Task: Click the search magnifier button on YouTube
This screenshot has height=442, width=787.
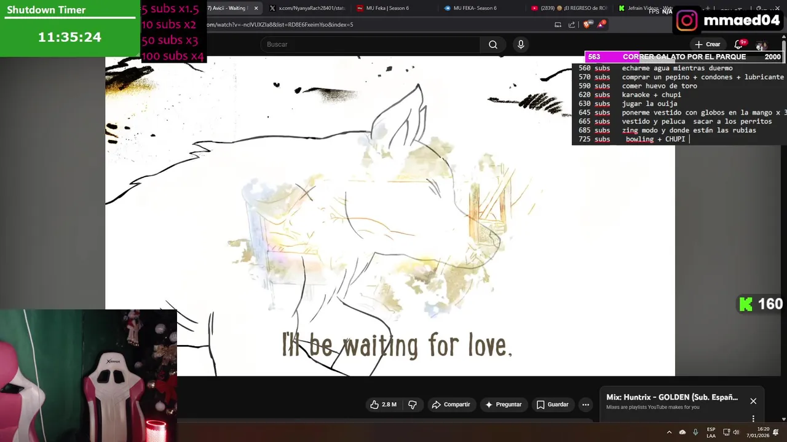Action: click(x=492, y=44)
